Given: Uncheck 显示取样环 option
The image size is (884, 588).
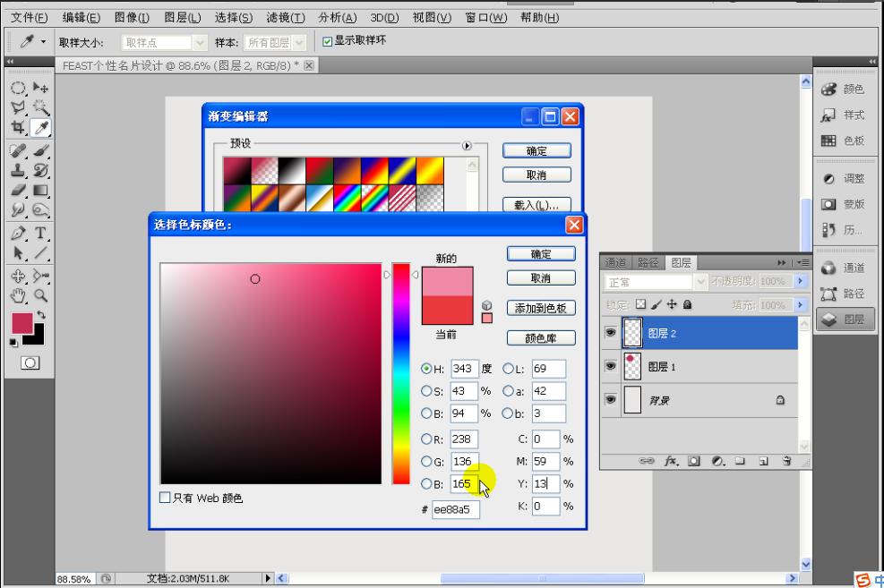Looking at the screenshot, I should [326, 41].
